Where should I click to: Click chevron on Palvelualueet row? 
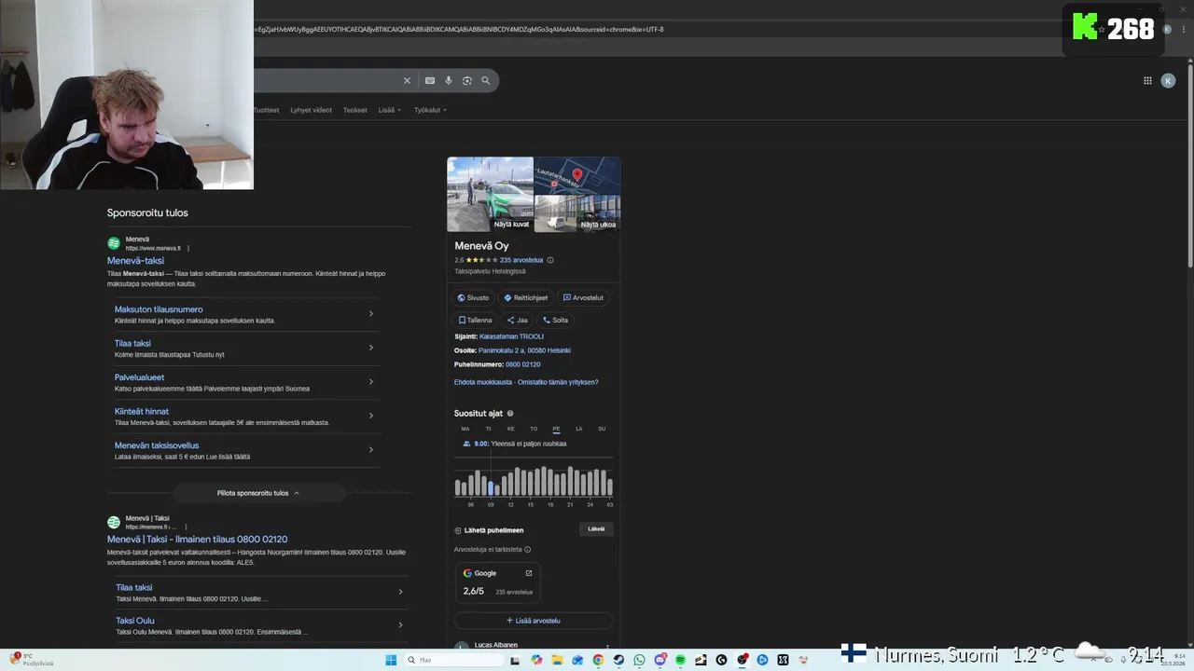coord(371,381)
